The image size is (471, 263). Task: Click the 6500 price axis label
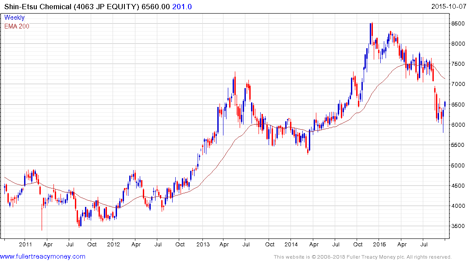click(458, 105)
